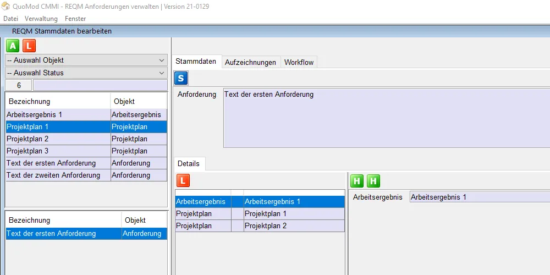Screen dimensions: 550x275
Task: Click the blue S save icon
Action: [x=182, y=78]
